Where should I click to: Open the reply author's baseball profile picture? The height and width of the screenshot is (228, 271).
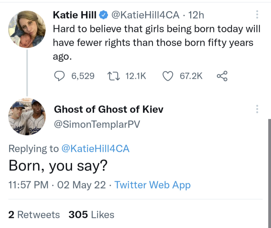(27, 117)
